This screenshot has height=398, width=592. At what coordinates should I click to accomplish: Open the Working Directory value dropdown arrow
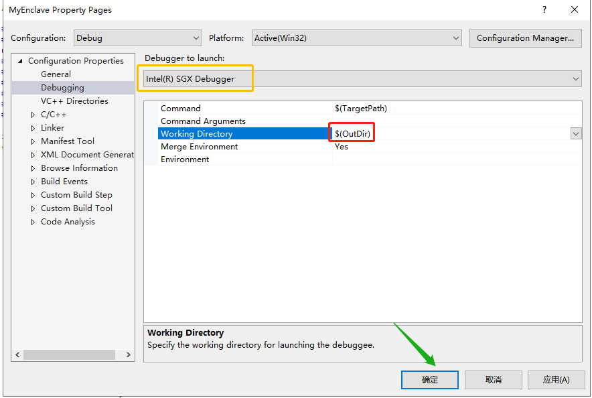pyautogui.click(x=576, y=133)
